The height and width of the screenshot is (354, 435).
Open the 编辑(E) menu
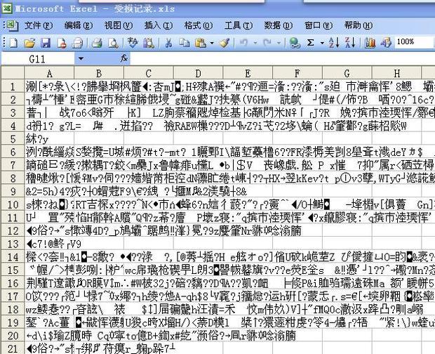click(79, 25)
